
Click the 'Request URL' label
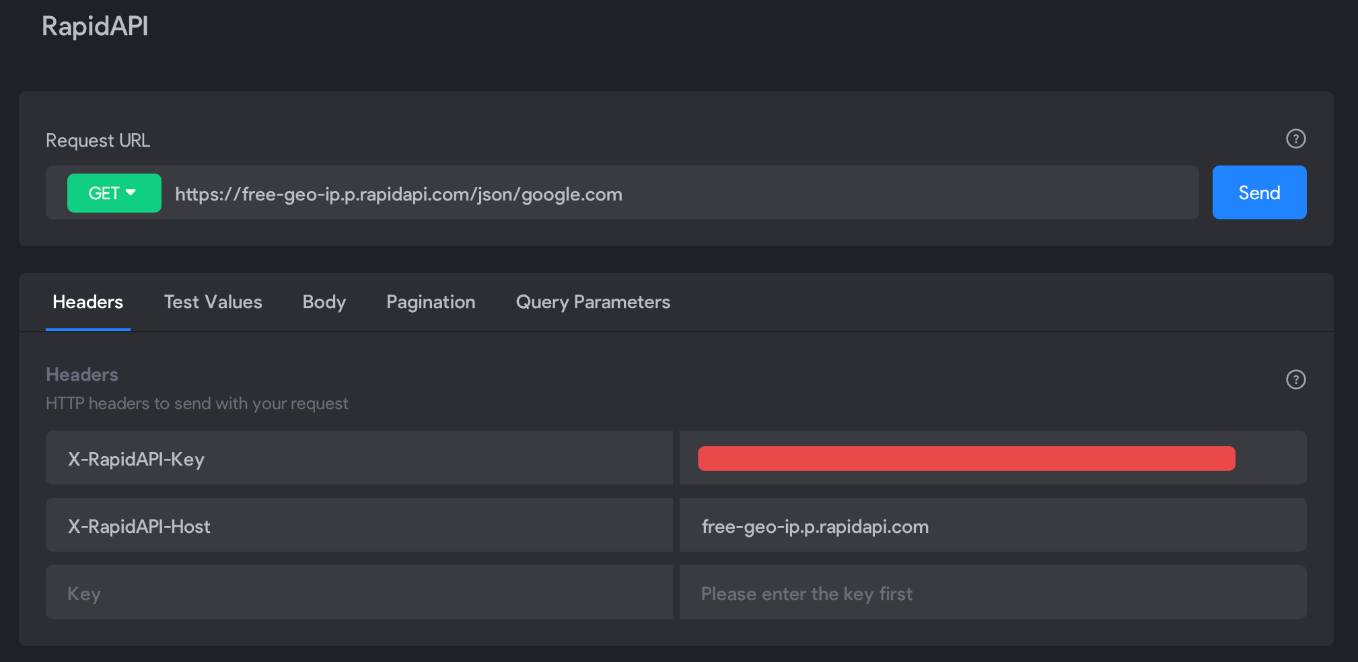click(x=98, y=140)
